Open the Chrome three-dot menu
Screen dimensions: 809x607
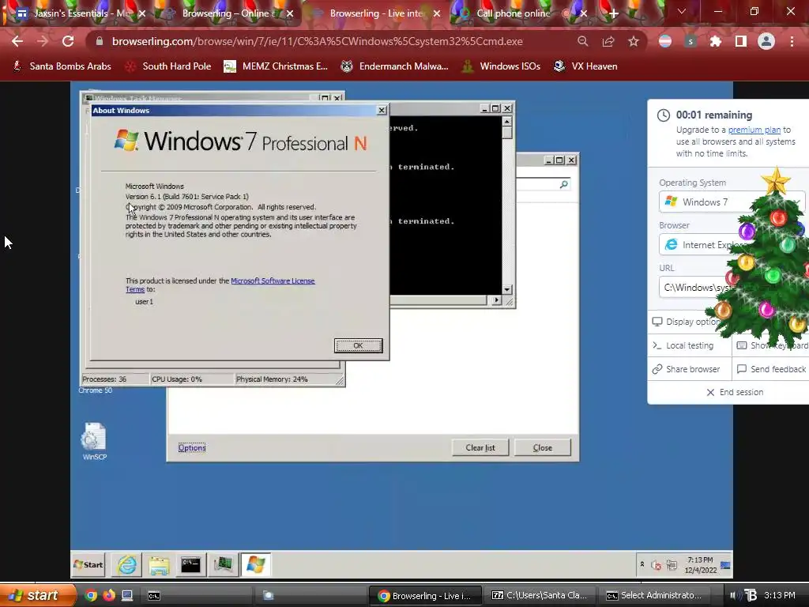coord(792,41)
